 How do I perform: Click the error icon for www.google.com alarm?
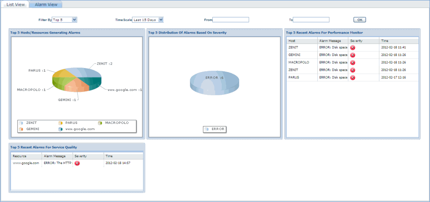coord(77,163)
